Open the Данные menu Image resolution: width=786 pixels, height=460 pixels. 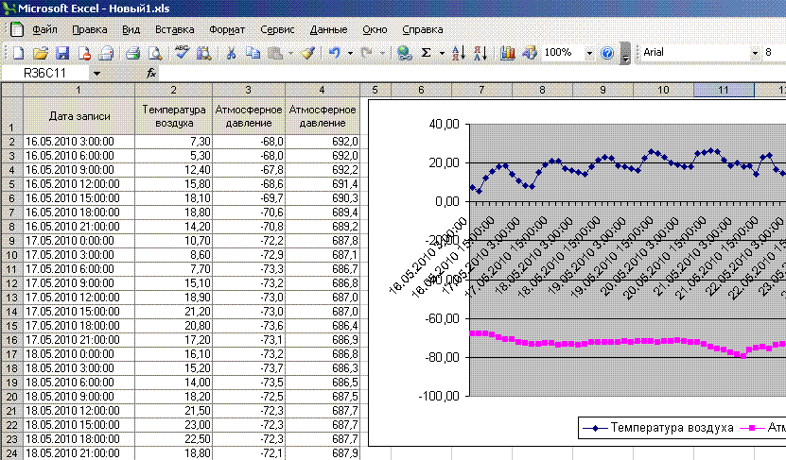[328, 29]
